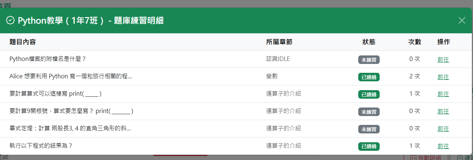This screenshot has height=160, width=473.
Task: Click the 認識IDLE chapter label
Action: coord(278,59)
